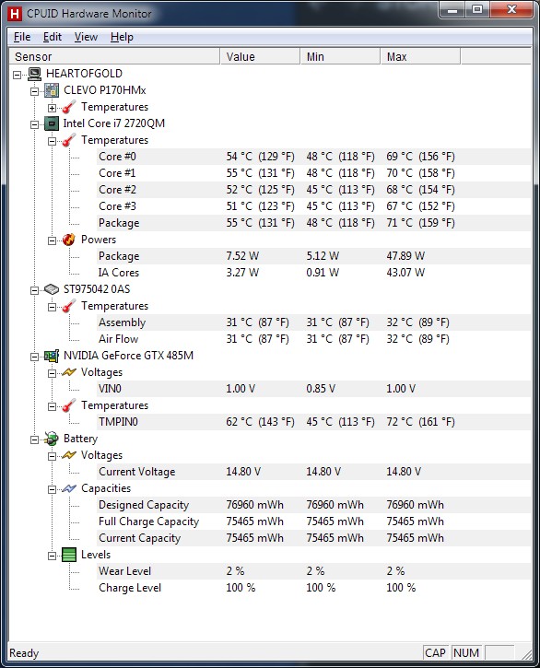
Task: Click the Value column header
Action: tap(260, 56)
